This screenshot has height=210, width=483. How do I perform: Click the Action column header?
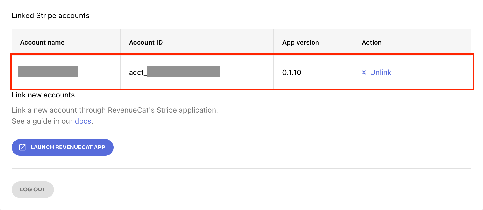point(371,43)
